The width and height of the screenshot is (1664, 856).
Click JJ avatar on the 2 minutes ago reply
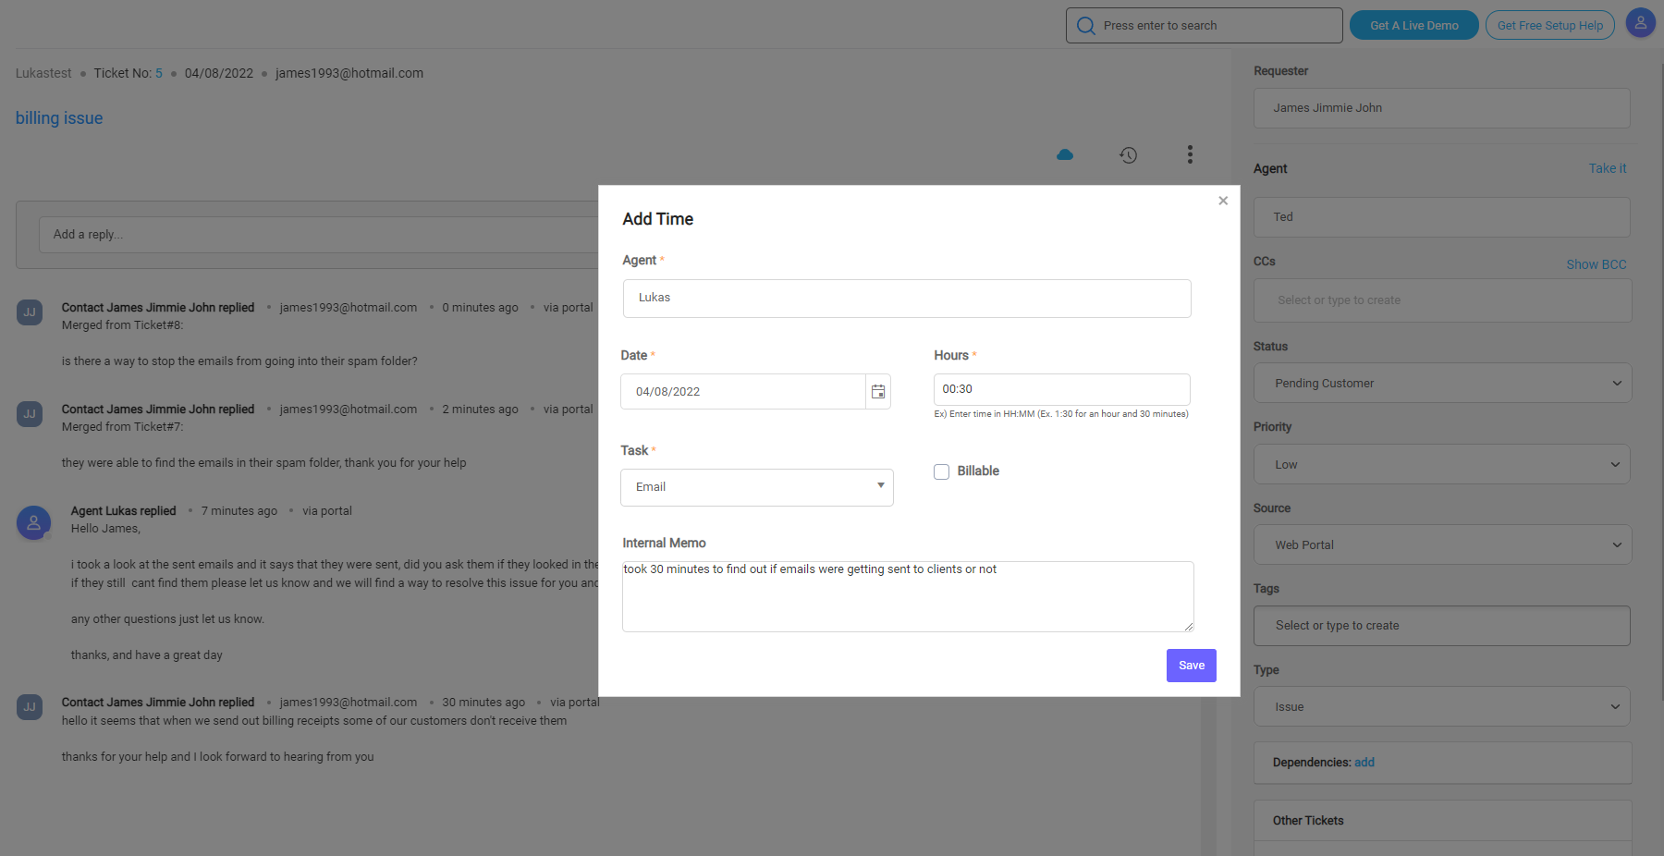pos(30,414)
